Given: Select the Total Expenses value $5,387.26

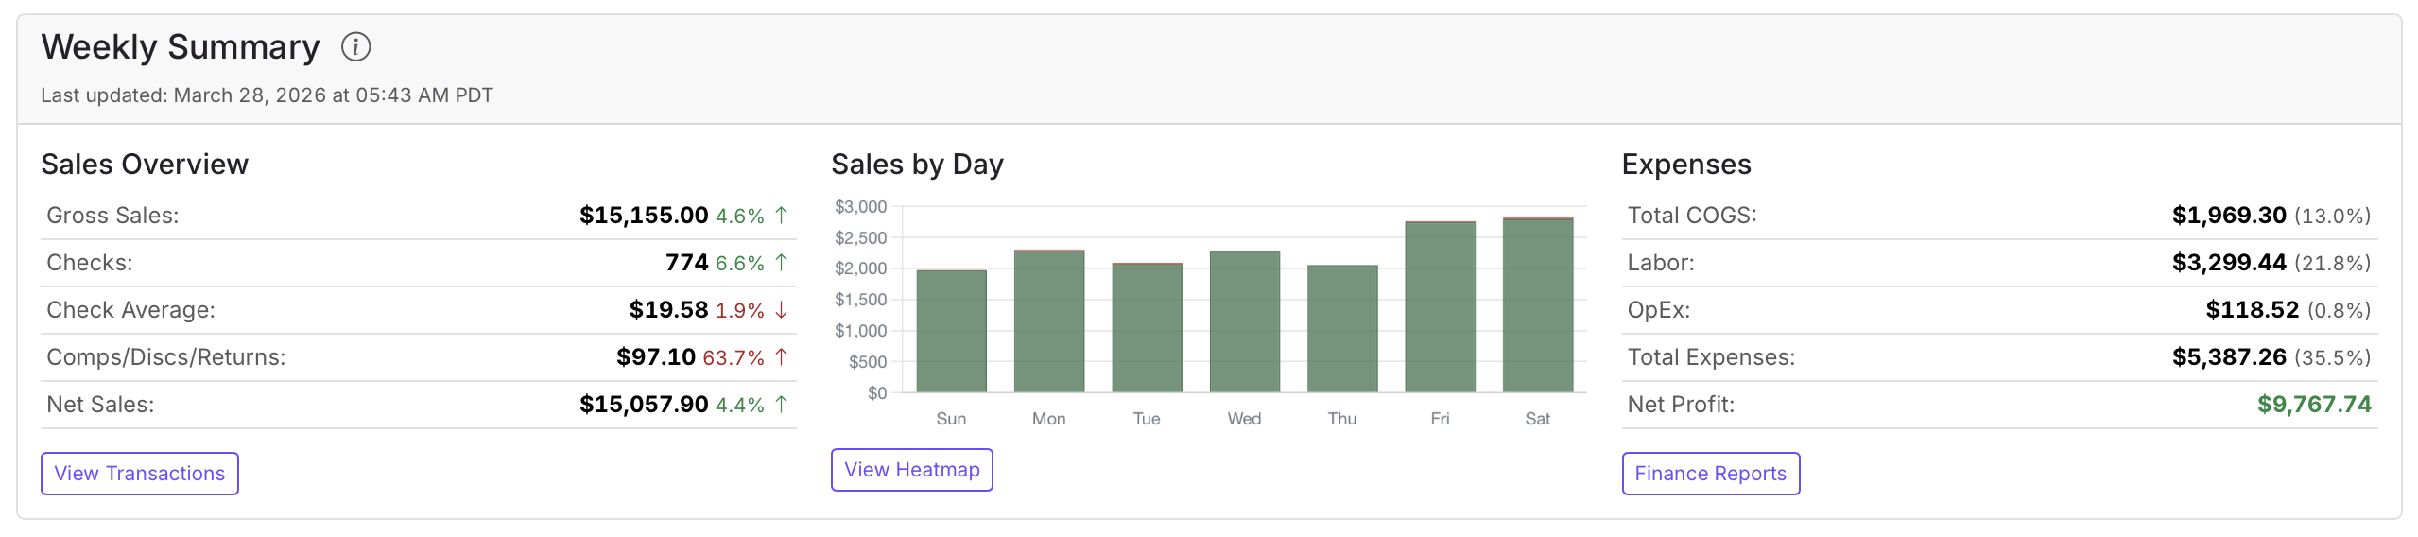Looking at the screenshot, I should (x=2229, y=357).
